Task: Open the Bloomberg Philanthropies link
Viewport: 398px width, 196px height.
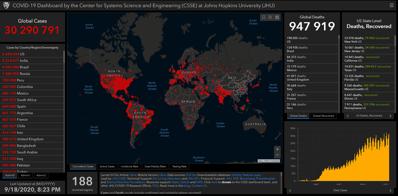Action: click(257, 178)
